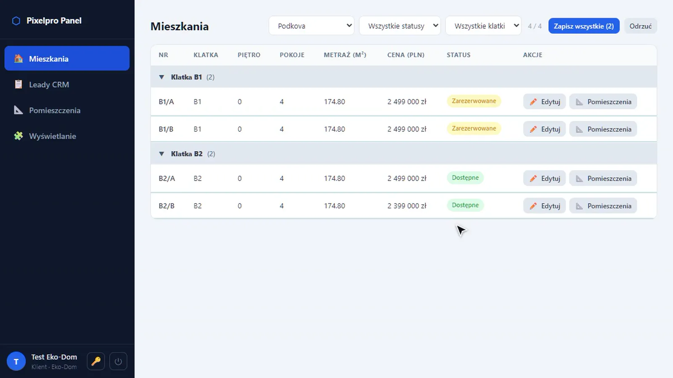The height and width of the screenshot is (378, 673).
Task: Click pencil icon in B1/A row
Action: point(533,102)
